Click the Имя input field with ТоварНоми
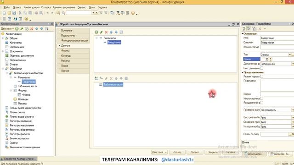Image resolution: width=294 pixels, height=165 pixels. pyautogui.click(x=277, y=38)
